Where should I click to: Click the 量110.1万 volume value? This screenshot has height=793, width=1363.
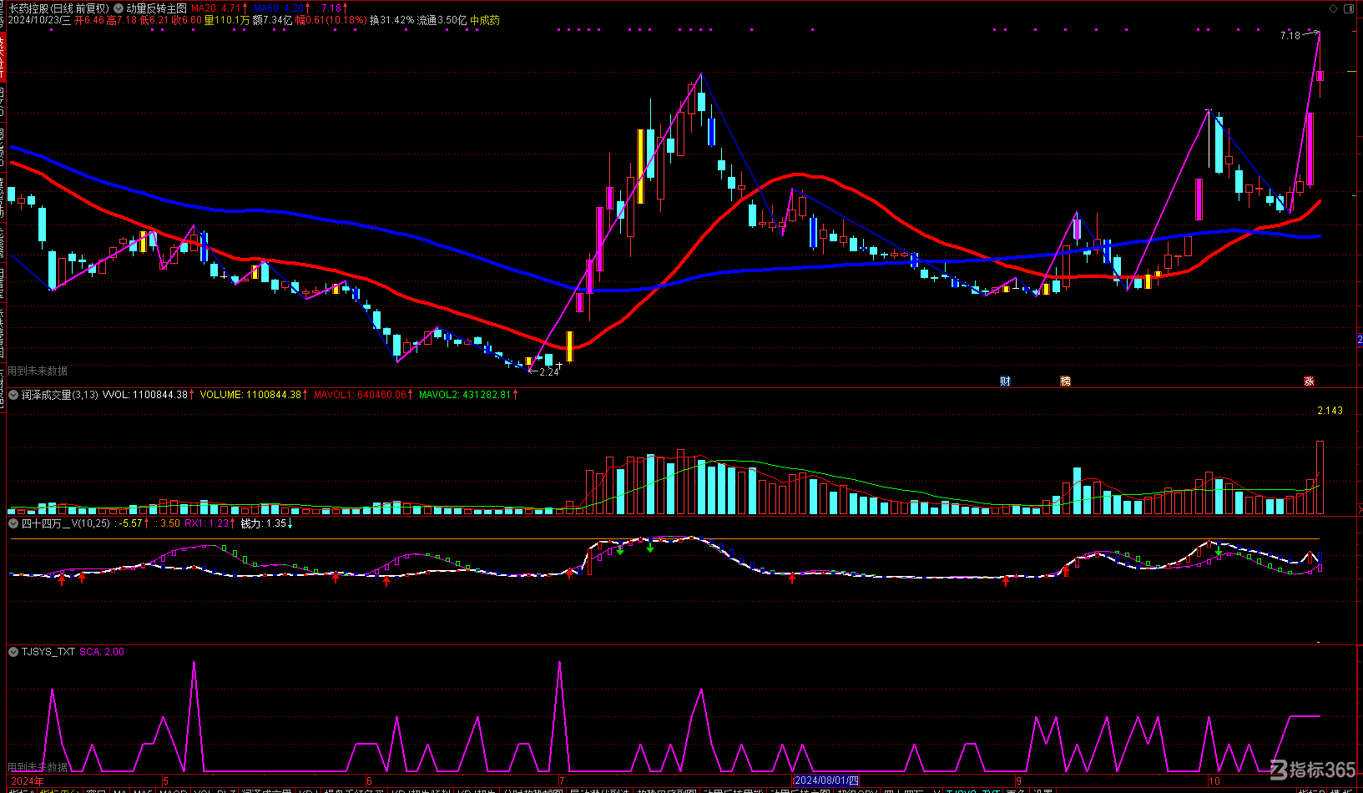pos(226,20)
